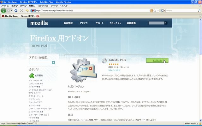Open 組織概要 in site navigation
Screen dimensions: 202x126
(131, 23)
